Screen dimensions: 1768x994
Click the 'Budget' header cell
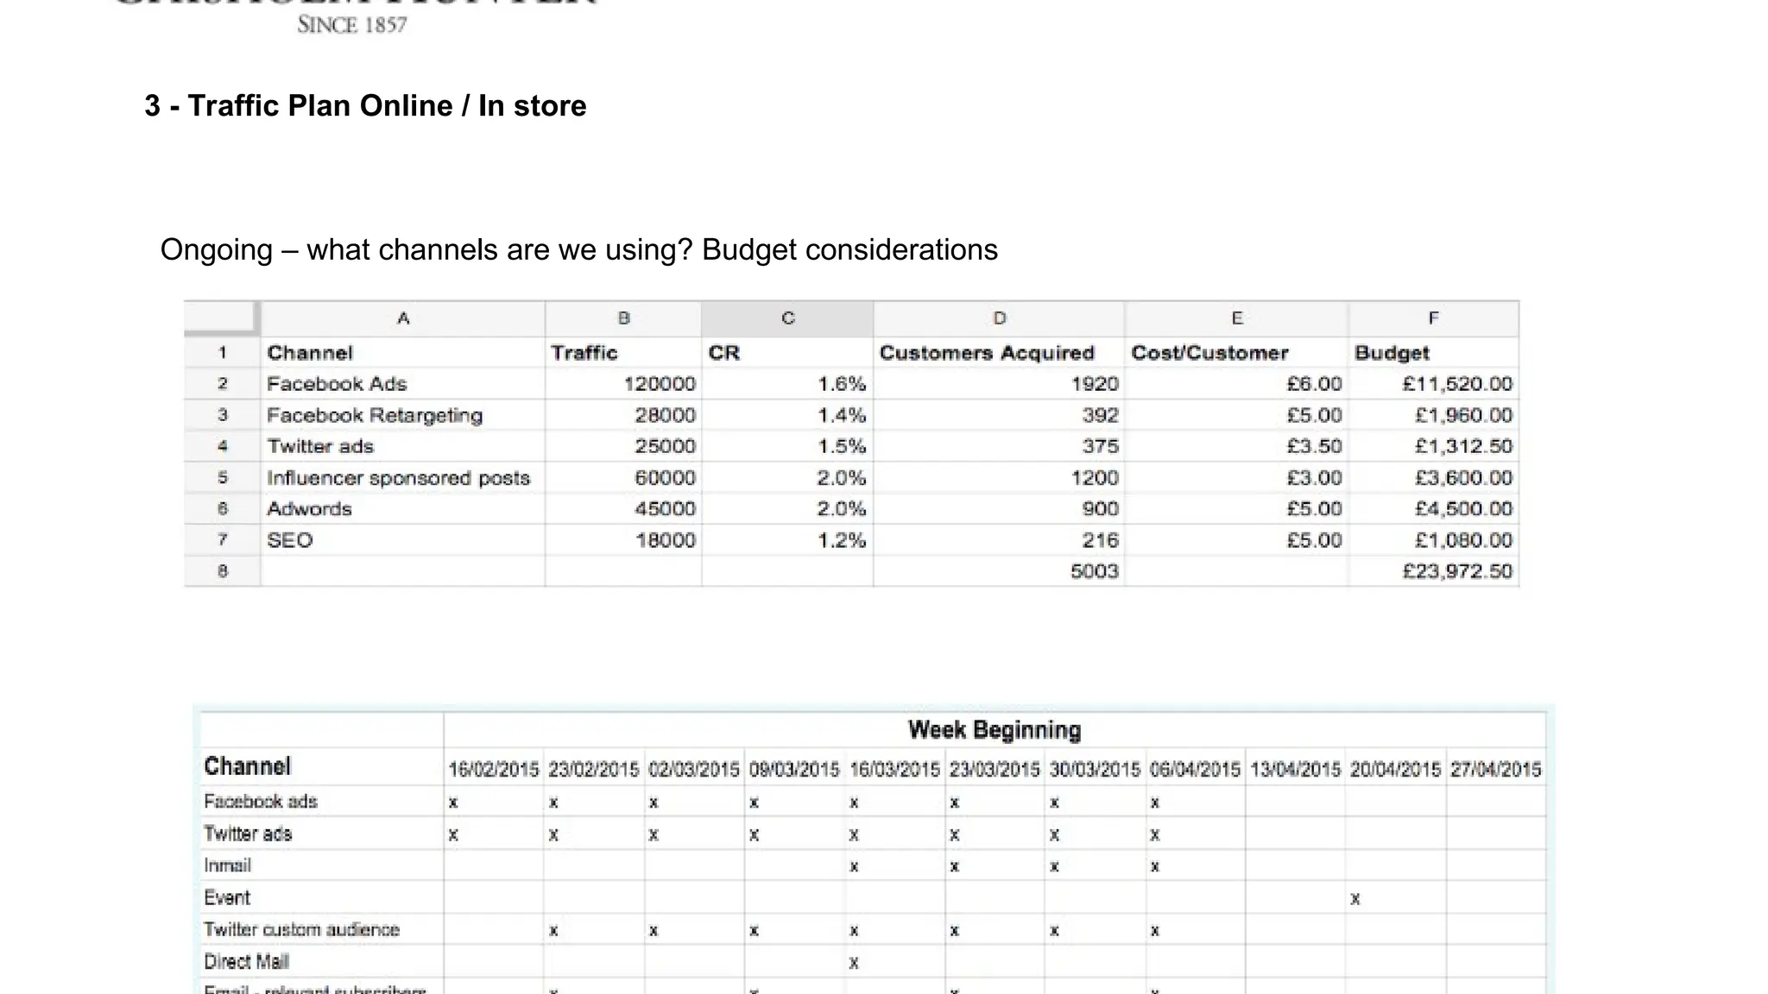click(1433, 353)
